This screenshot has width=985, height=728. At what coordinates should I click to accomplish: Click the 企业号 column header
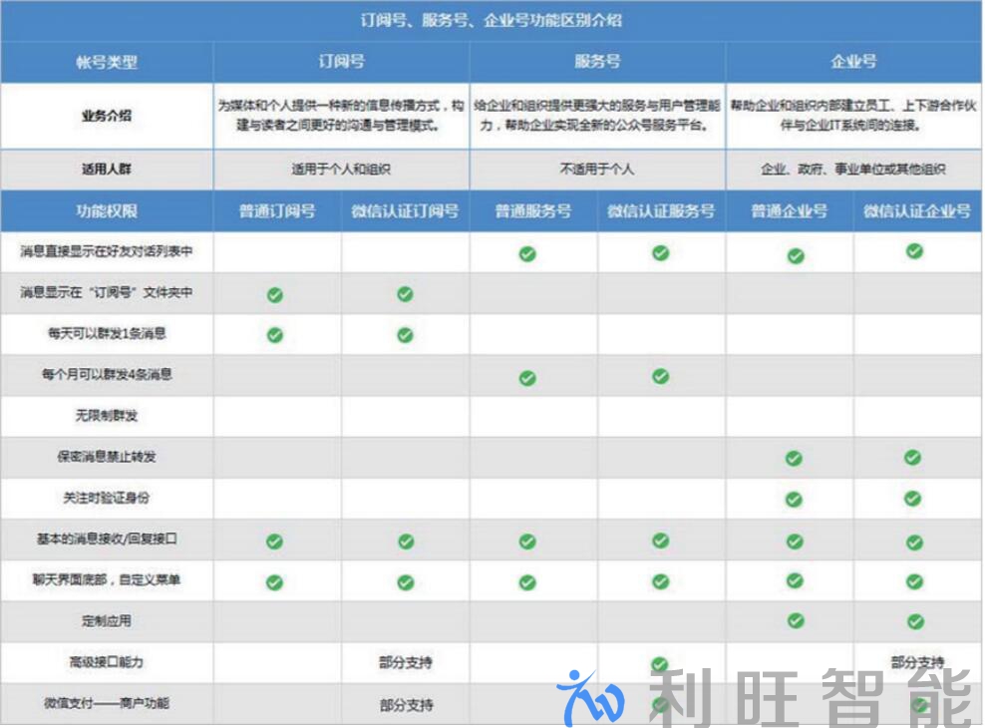[853, 61]
